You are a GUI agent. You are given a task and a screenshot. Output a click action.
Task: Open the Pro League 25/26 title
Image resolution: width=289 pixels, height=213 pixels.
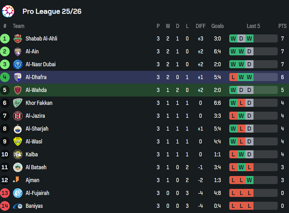point(52,11)
